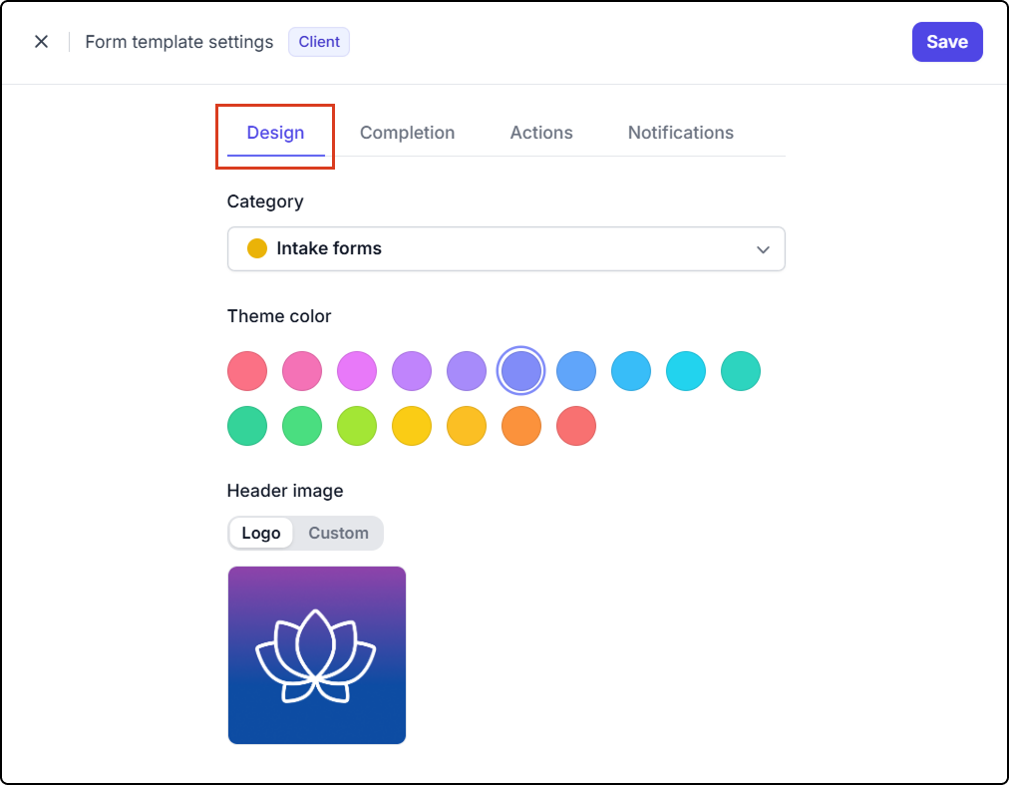Click the lotus logo header image
This screenshot has width=1009, height=785.
(x=317, y=655)
